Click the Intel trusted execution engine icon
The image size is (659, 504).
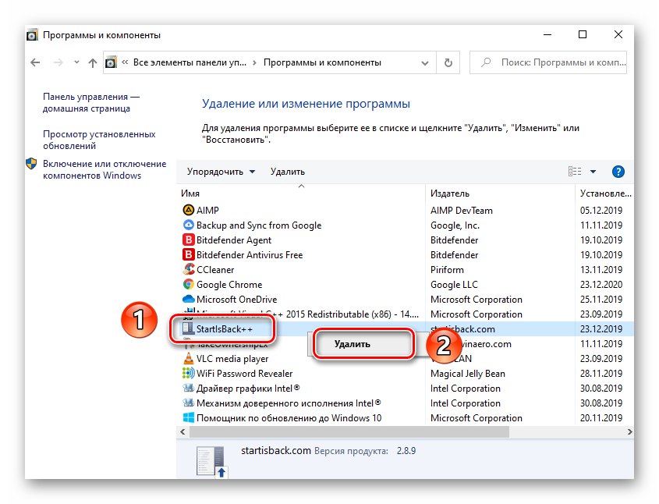click(x=188, y=403)
